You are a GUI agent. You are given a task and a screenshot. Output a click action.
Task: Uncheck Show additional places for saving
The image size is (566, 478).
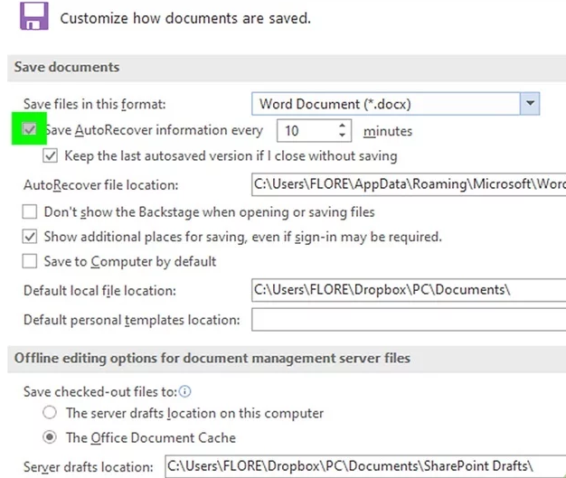29,237
